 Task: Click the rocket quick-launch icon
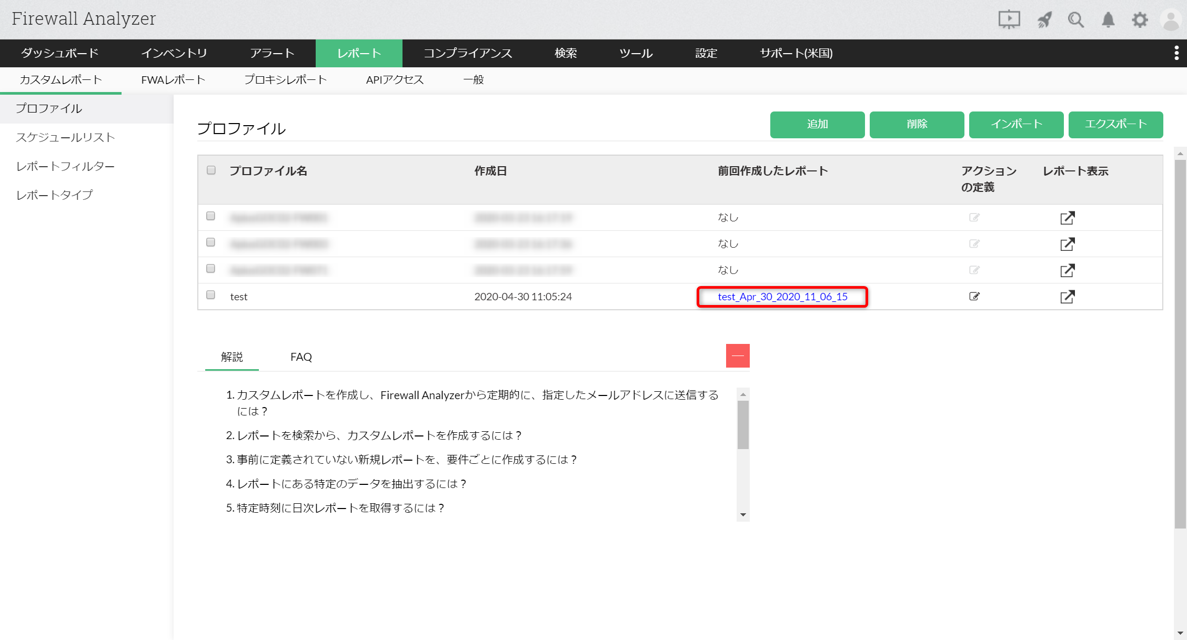1044,20
